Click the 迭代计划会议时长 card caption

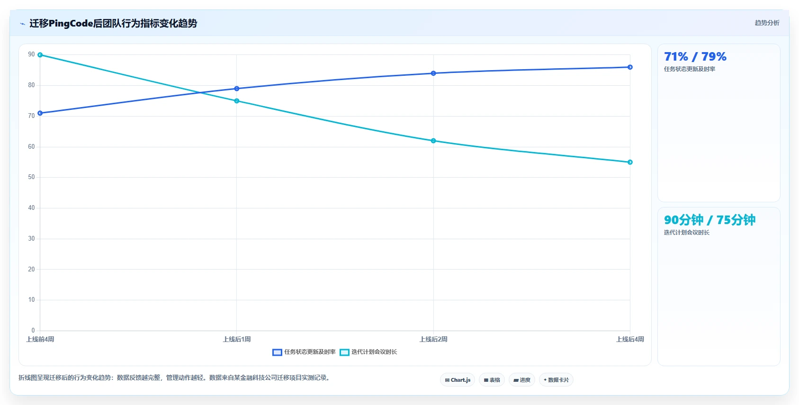[687, 233]
